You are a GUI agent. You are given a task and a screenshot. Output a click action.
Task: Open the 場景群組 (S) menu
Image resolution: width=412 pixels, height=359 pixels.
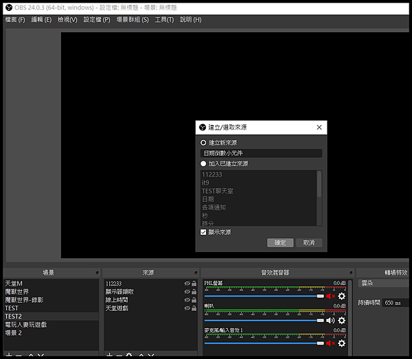(x=133, y=20)
